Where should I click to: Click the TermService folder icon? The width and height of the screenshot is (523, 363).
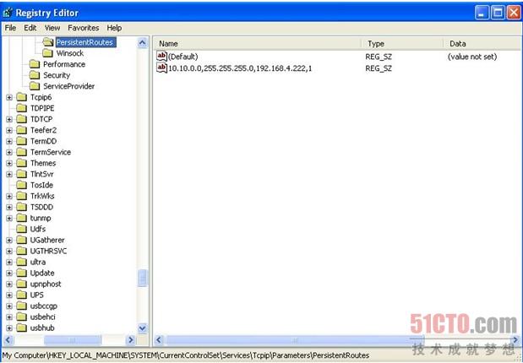pos(22,152)
